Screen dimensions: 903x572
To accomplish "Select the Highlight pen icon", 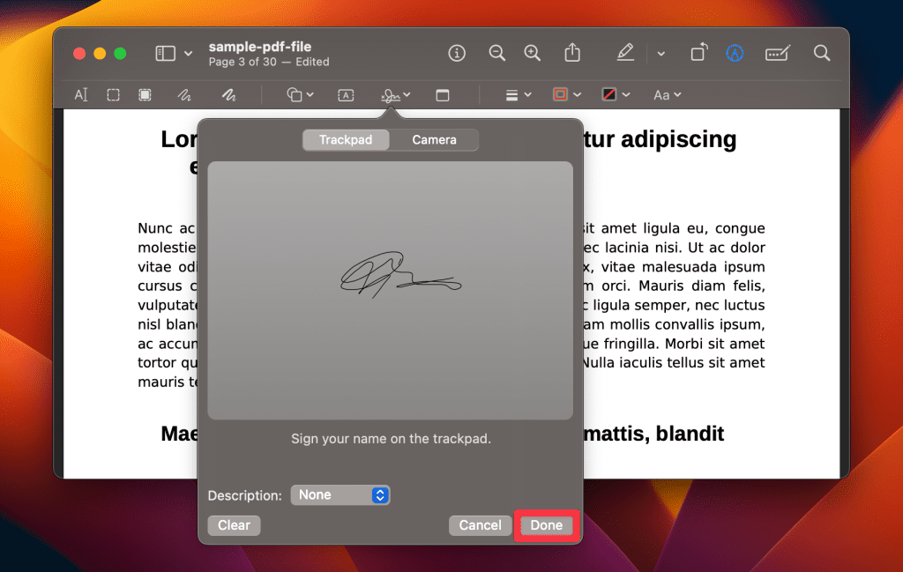I will tap(625, 53).
